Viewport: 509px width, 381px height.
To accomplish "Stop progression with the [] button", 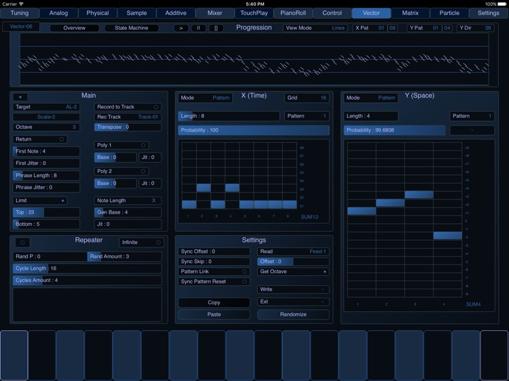I will pos(216,28).
